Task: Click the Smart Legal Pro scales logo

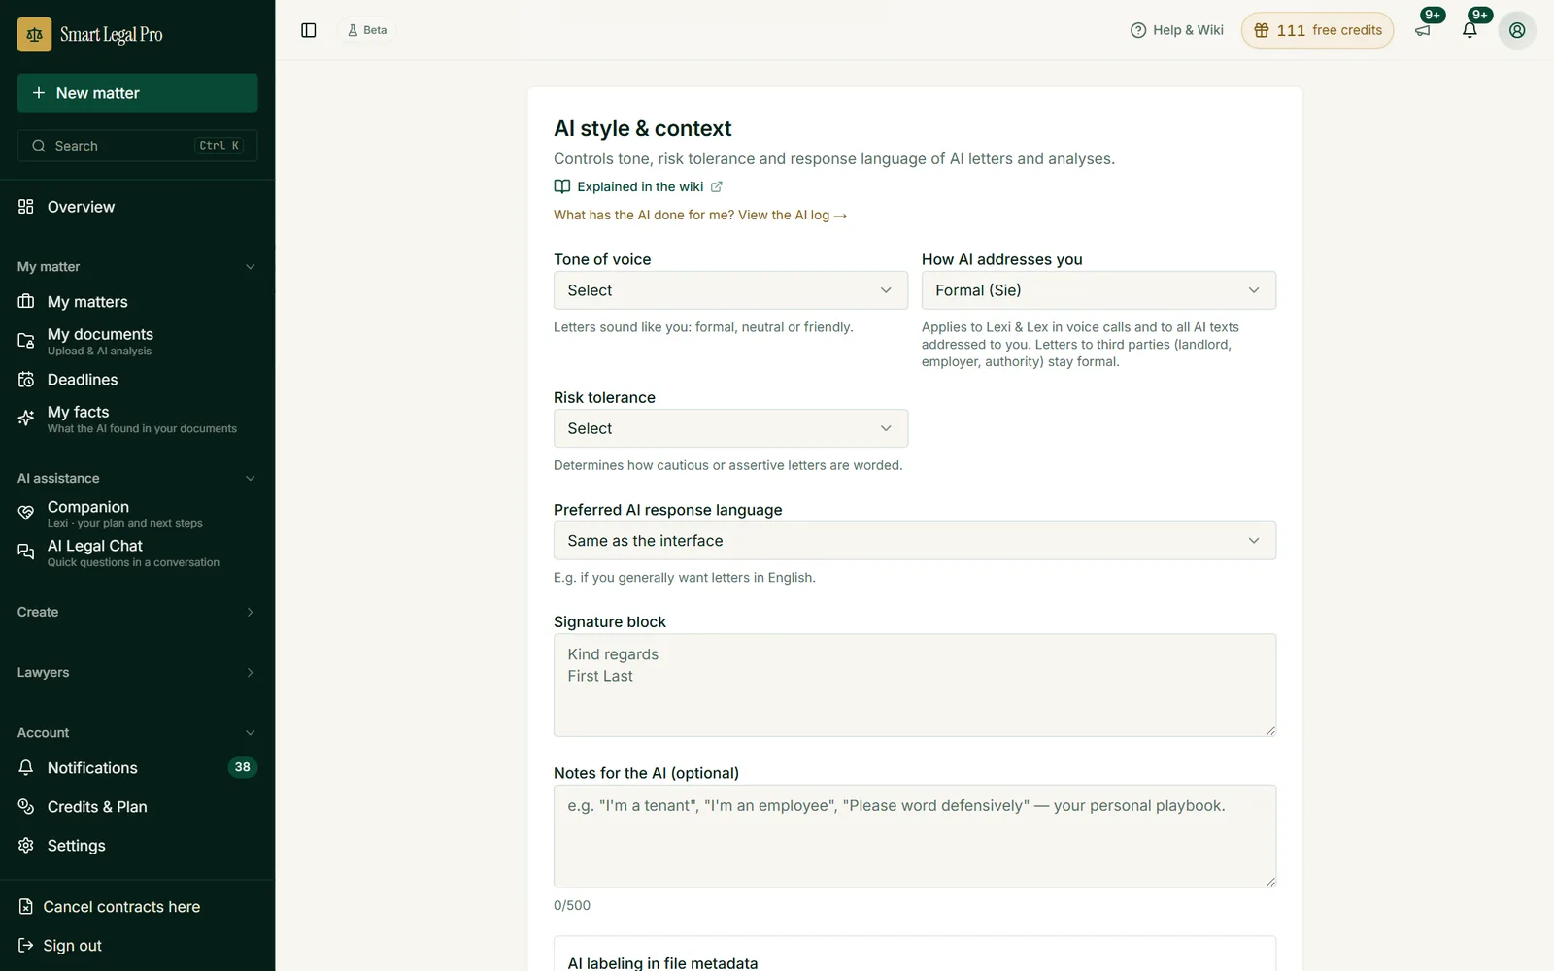Action: point(35,35)
